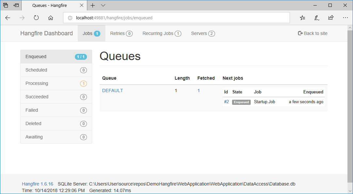Close the Queues - Hangfire tab
The image size is (353, 194).
pos(82,6)
